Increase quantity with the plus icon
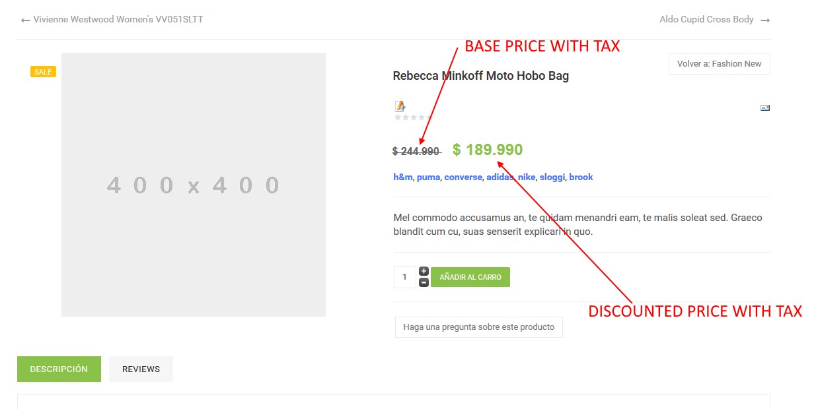The width and height of the screenshot is (818, 409). (423, 270)
